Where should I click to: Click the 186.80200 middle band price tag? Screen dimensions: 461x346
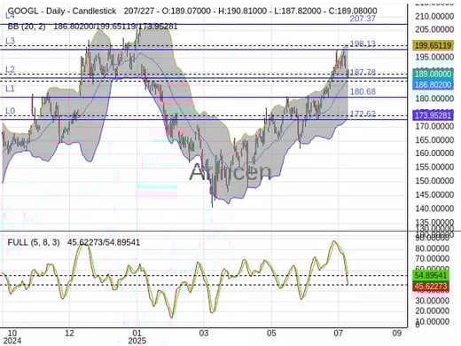pos(433,85)
